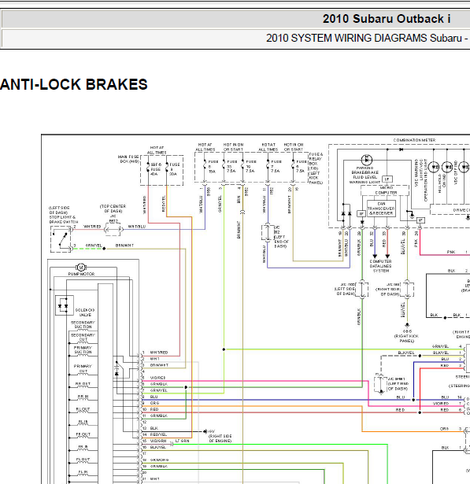Image resolution: width=470 pixels, height=484 pixels.
Task: Select the J/C B372 top center dash connector
Action: (113, 229)
